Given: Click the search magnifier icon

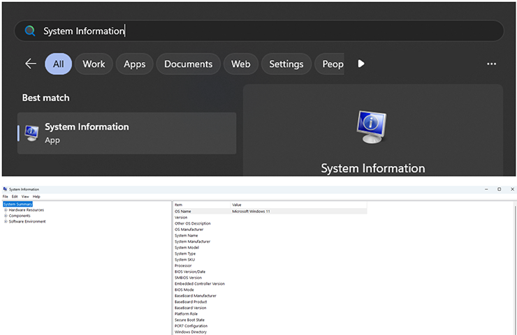Looking at the screenshot, I should click(x=30, y=31).
